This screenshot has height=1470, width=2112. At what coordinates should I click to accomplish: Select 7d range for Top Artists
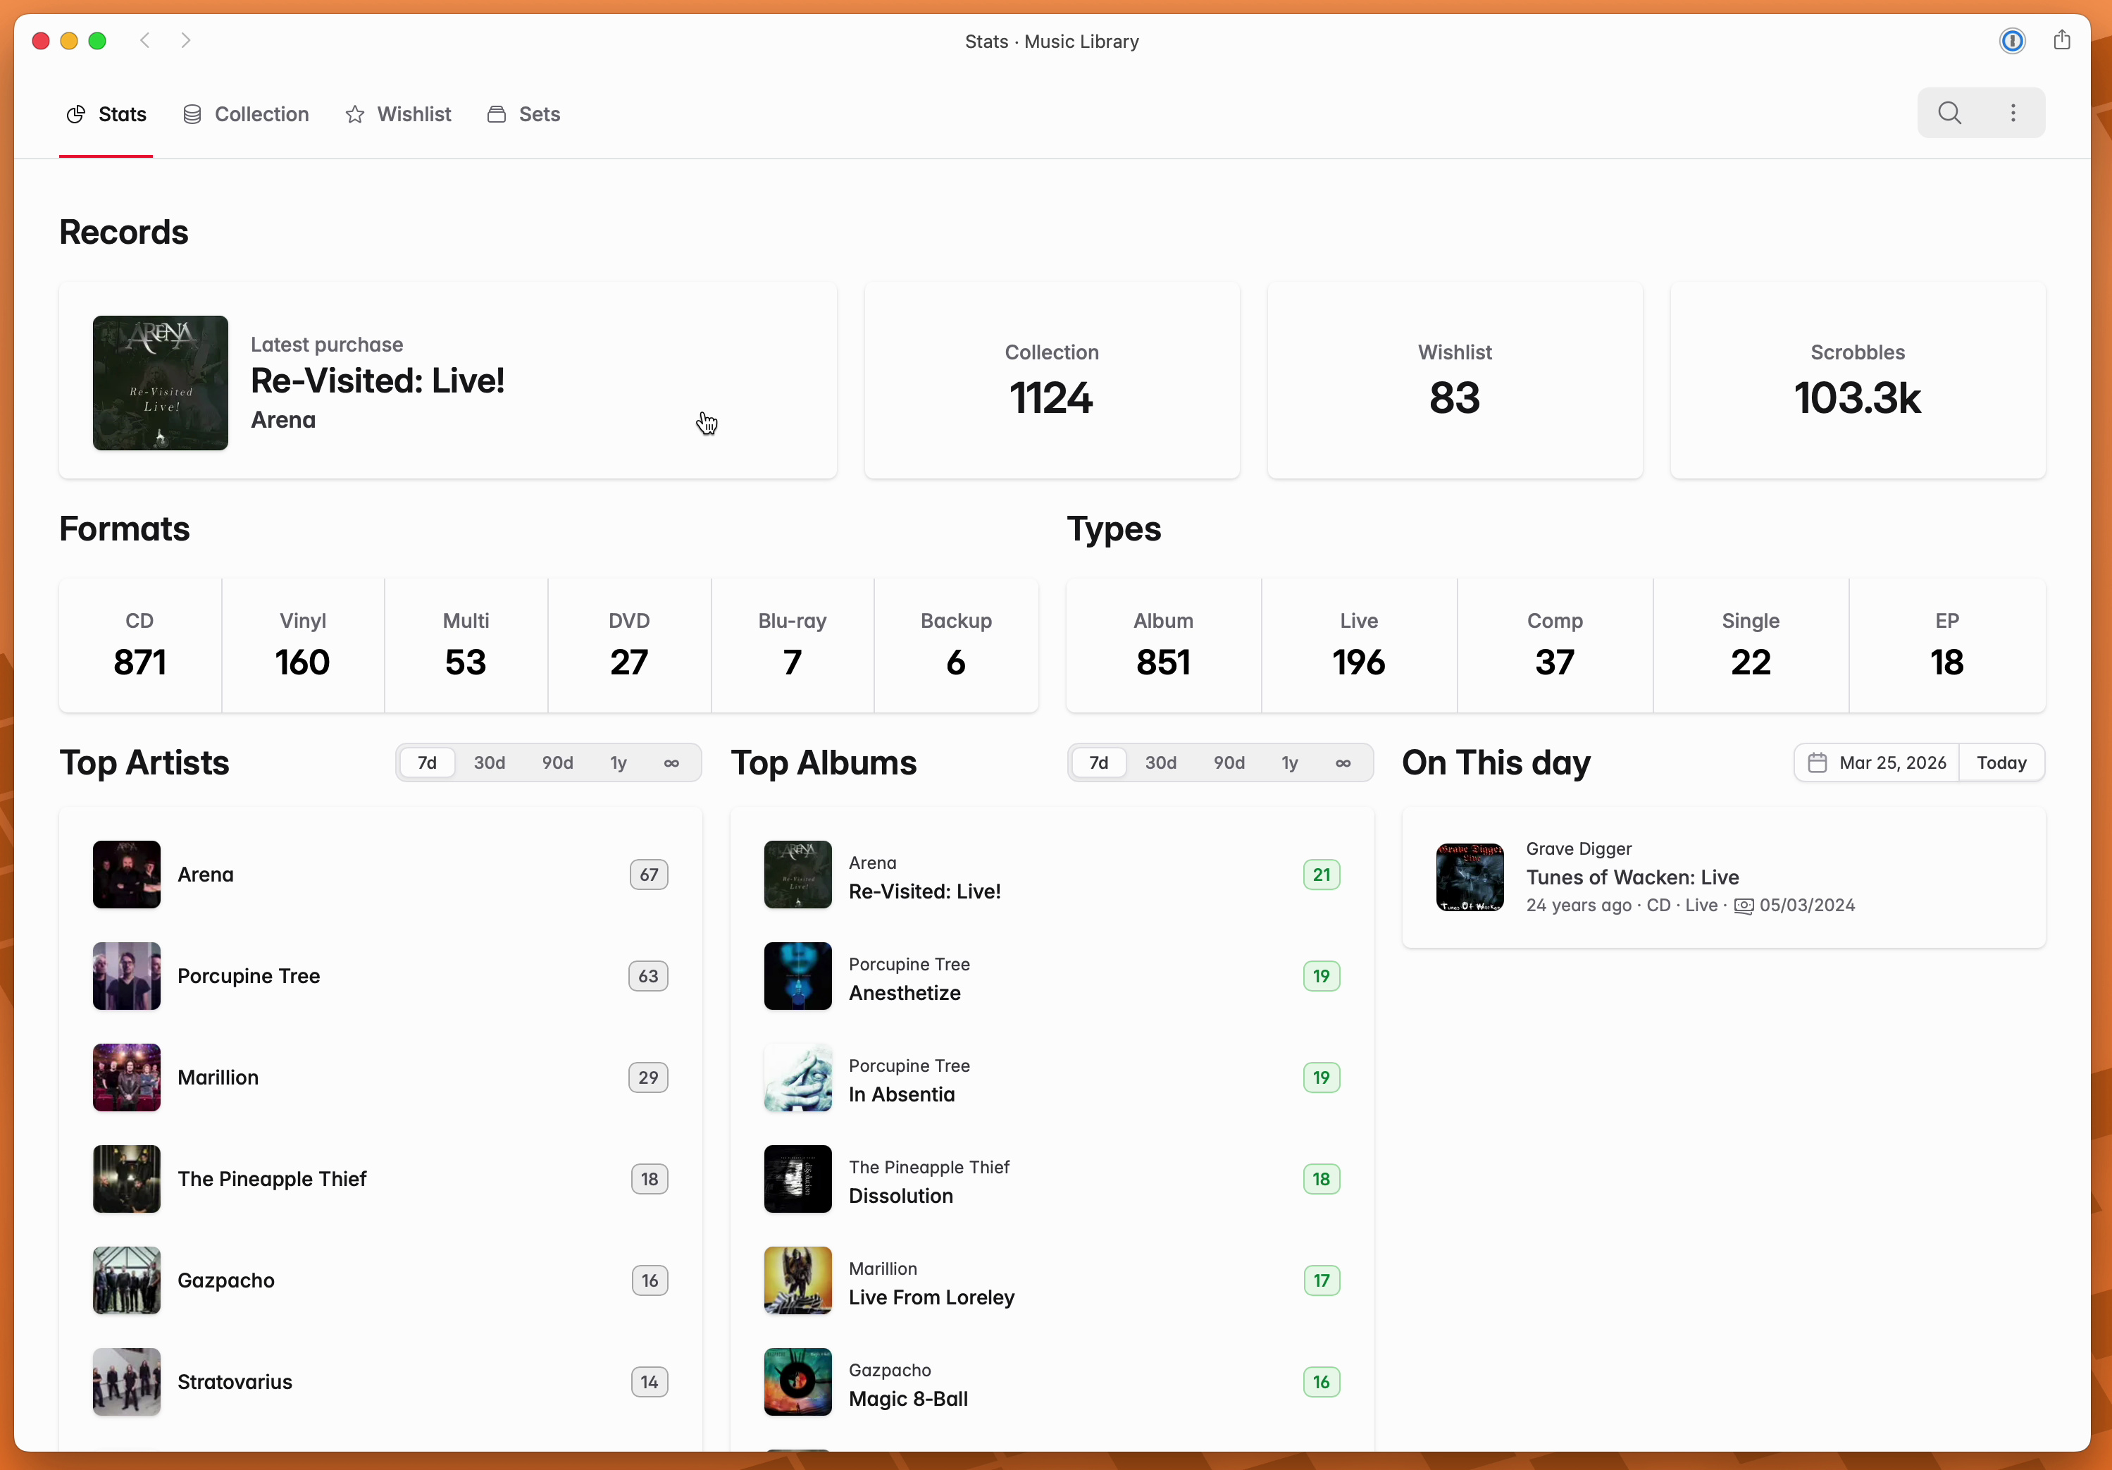(x=427, y=762)
